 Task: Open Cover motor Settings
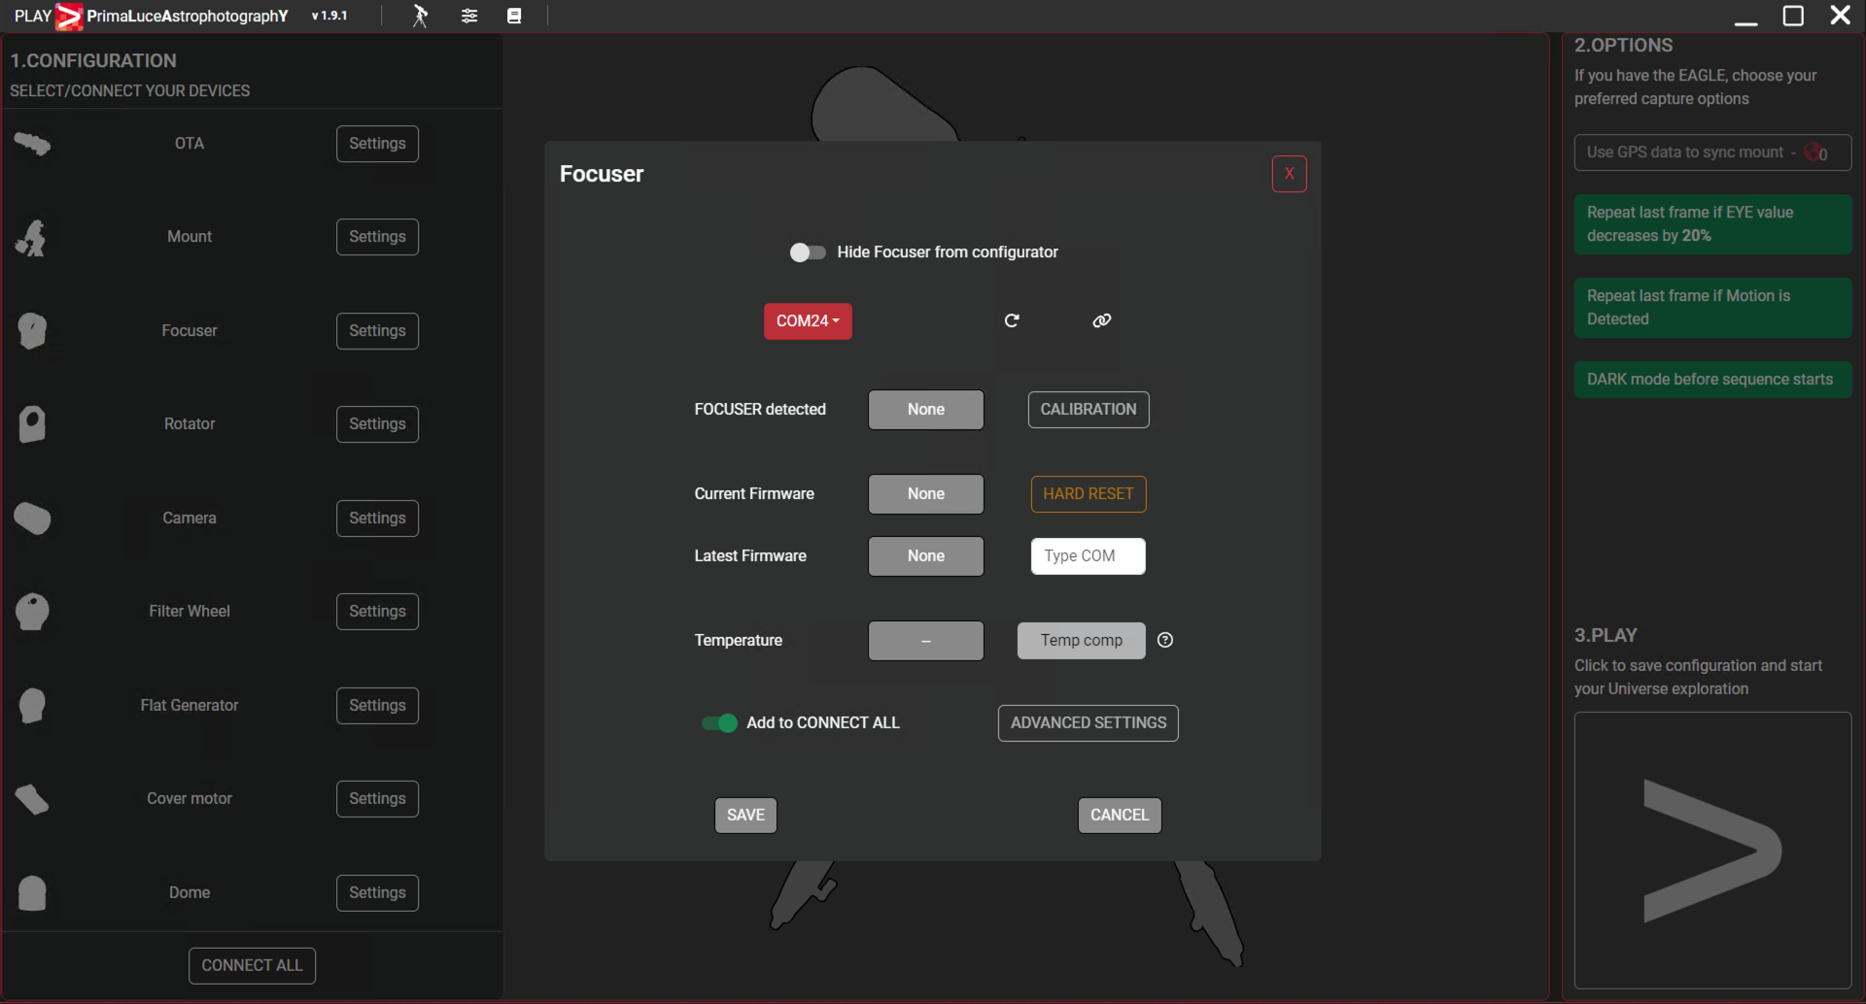point(377,799)
